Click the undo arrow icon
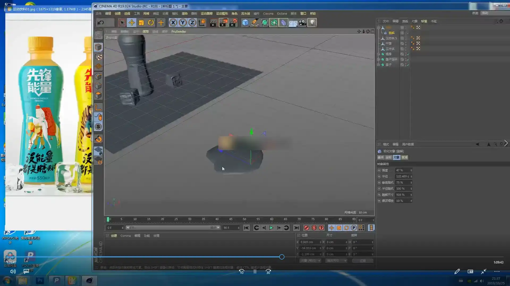Image resolution: width=510 pixels, height=286 pixels. pyautogui.click(x=101, y=23)
